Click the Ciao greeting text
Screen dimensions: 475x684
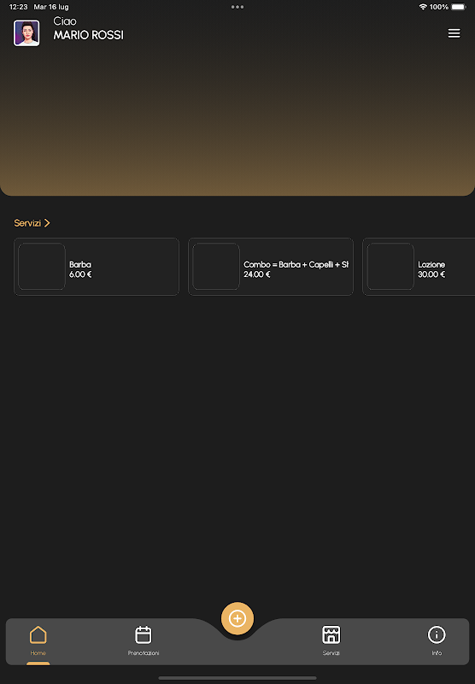tap(65, 21)
